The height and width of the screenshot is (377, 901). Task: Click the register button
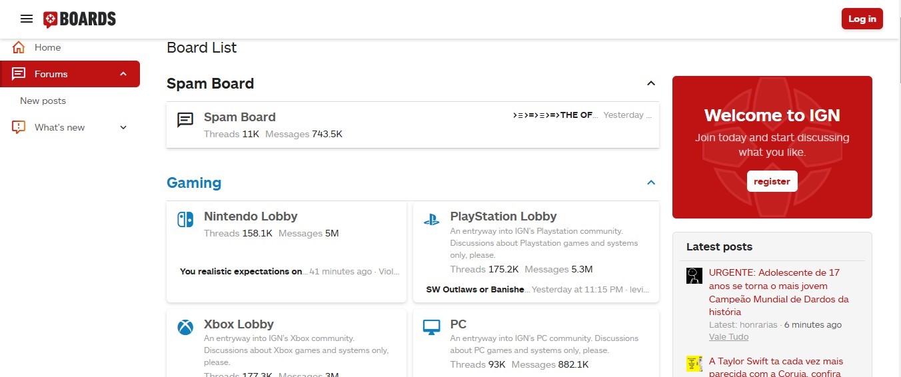coord(772,181)
